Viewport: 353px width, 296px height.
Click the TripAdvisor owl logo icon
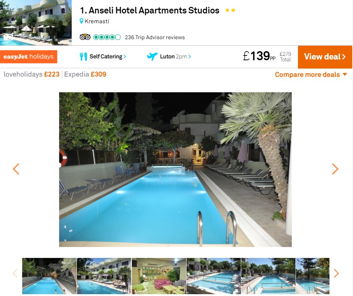[85, 37]
